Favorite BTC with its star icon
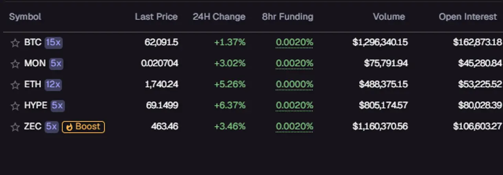503x175 pixels. click(x=15, y=43)
